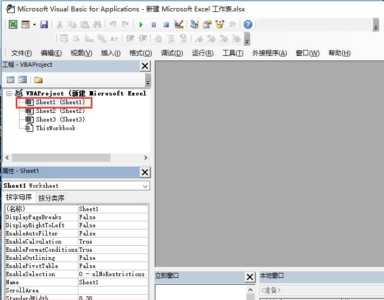Click the Next Bookmark icon
The height and width of the screenshot is (300, 384).
(211, 39)
